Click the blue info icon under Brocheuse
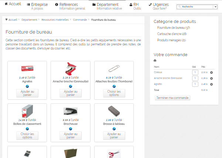The image size is (222, 158). pos(71,129)
